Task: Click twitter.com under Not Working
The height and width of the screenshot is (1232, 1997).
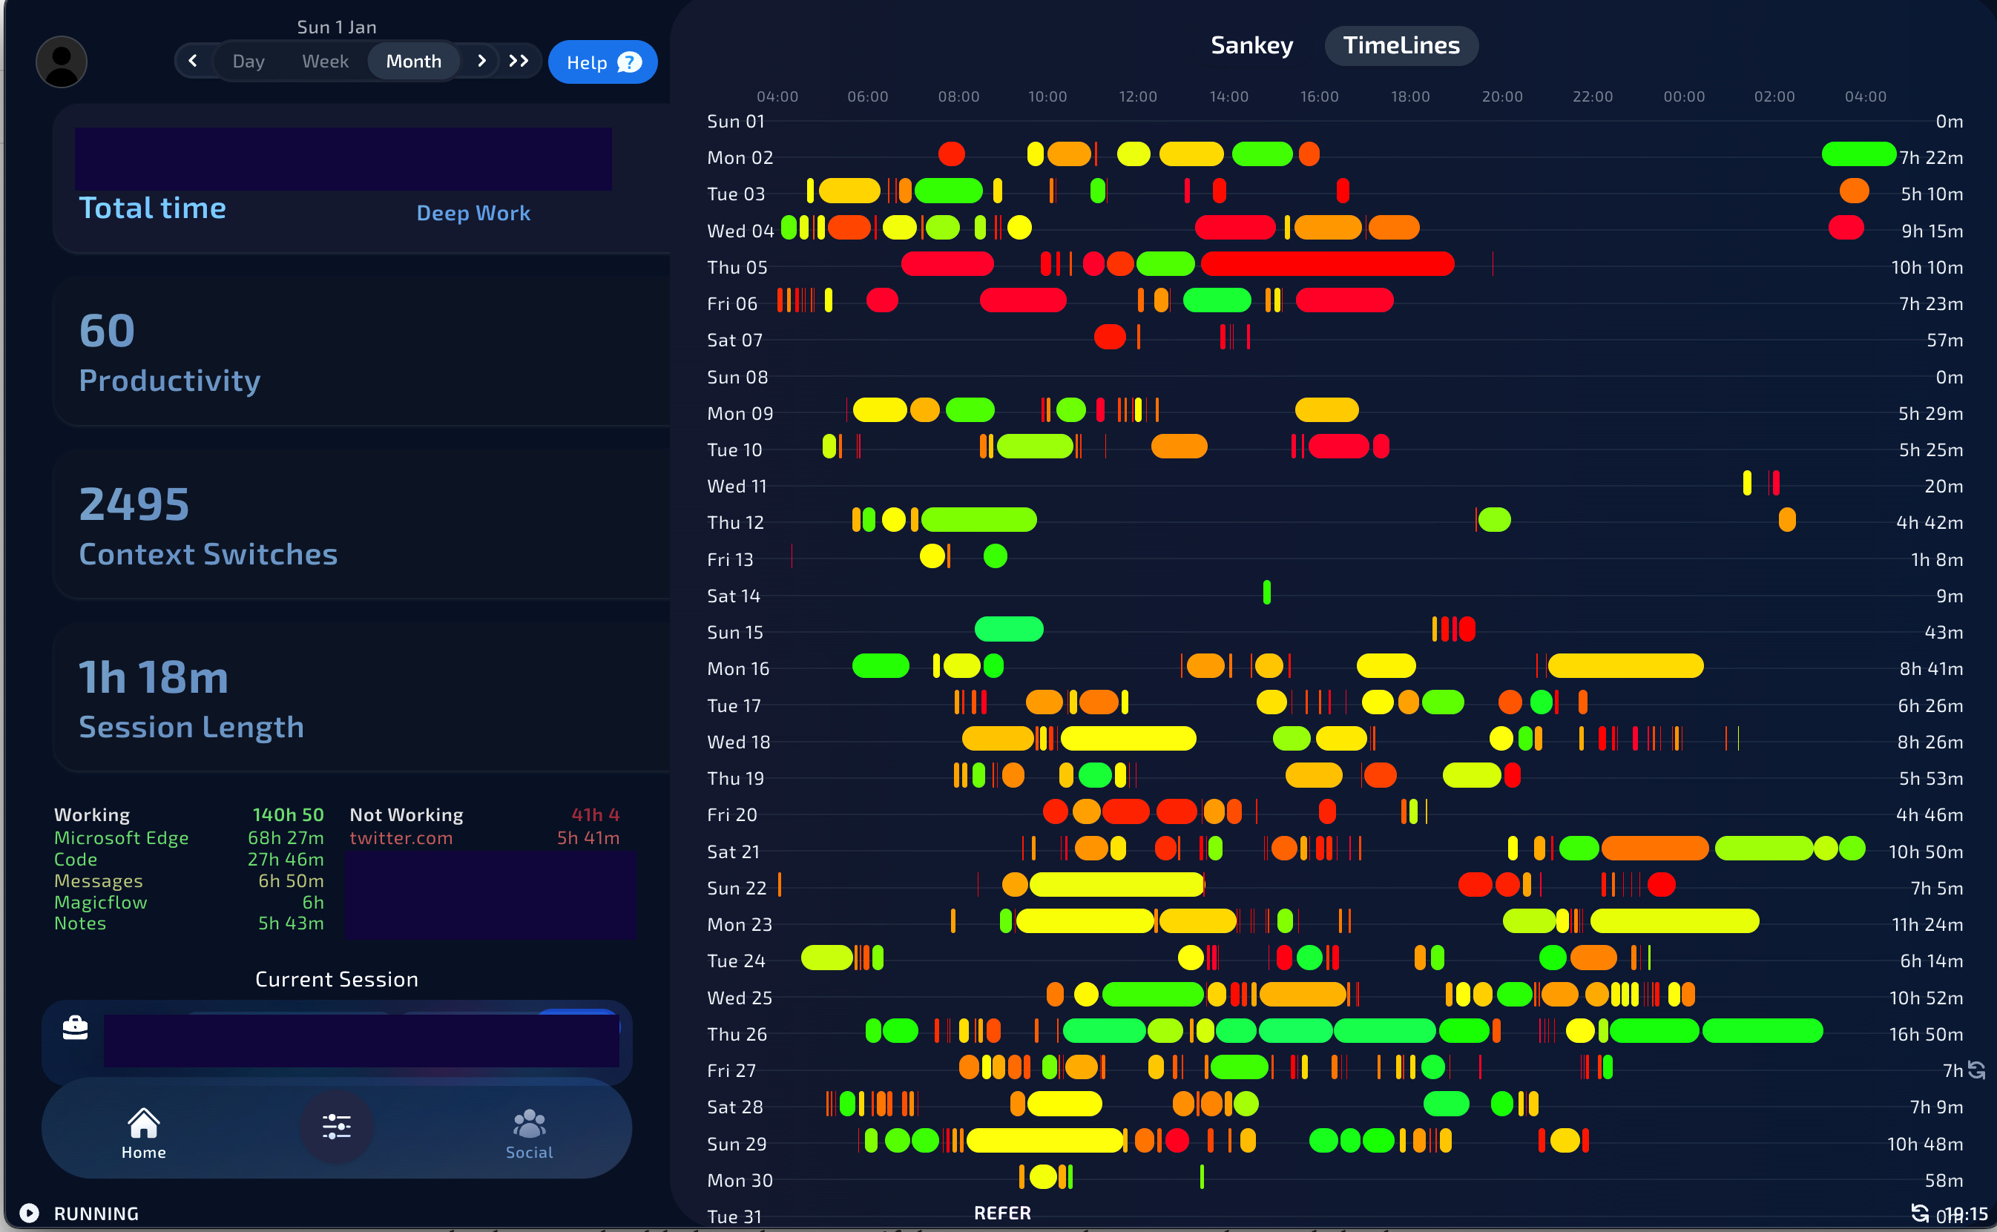Action: (x=401, y=837)
